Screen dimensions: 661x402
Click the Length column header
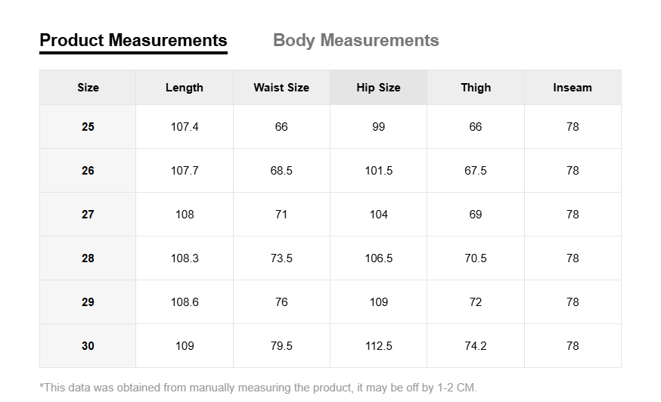[x=185, y=87]
